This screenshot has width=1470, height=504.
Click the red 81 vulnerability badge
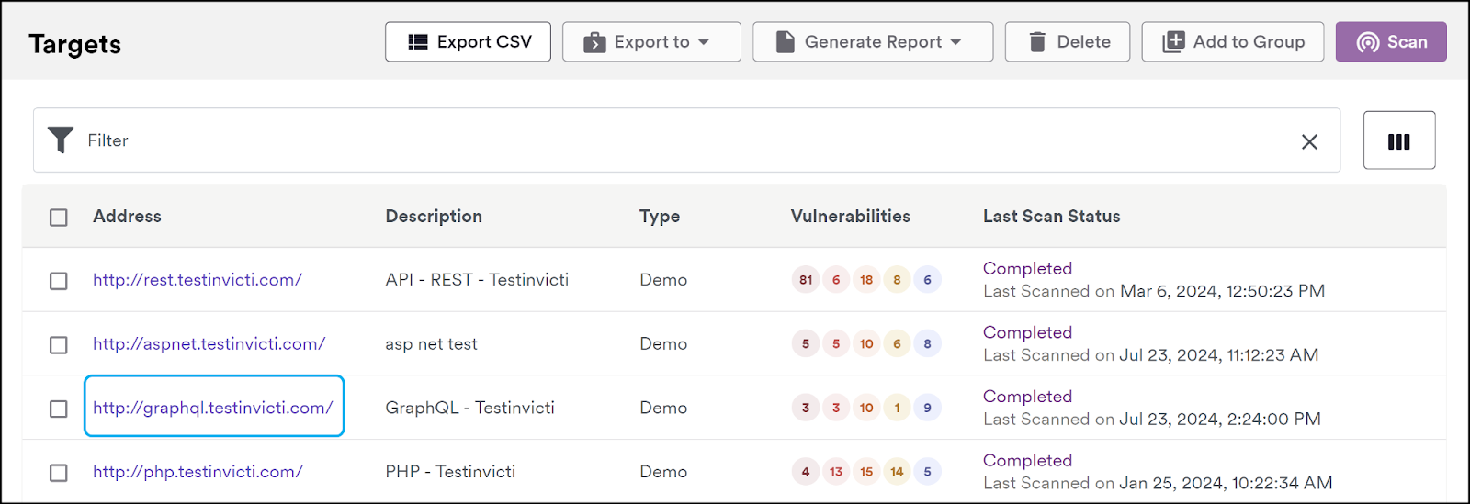(806, 280)
